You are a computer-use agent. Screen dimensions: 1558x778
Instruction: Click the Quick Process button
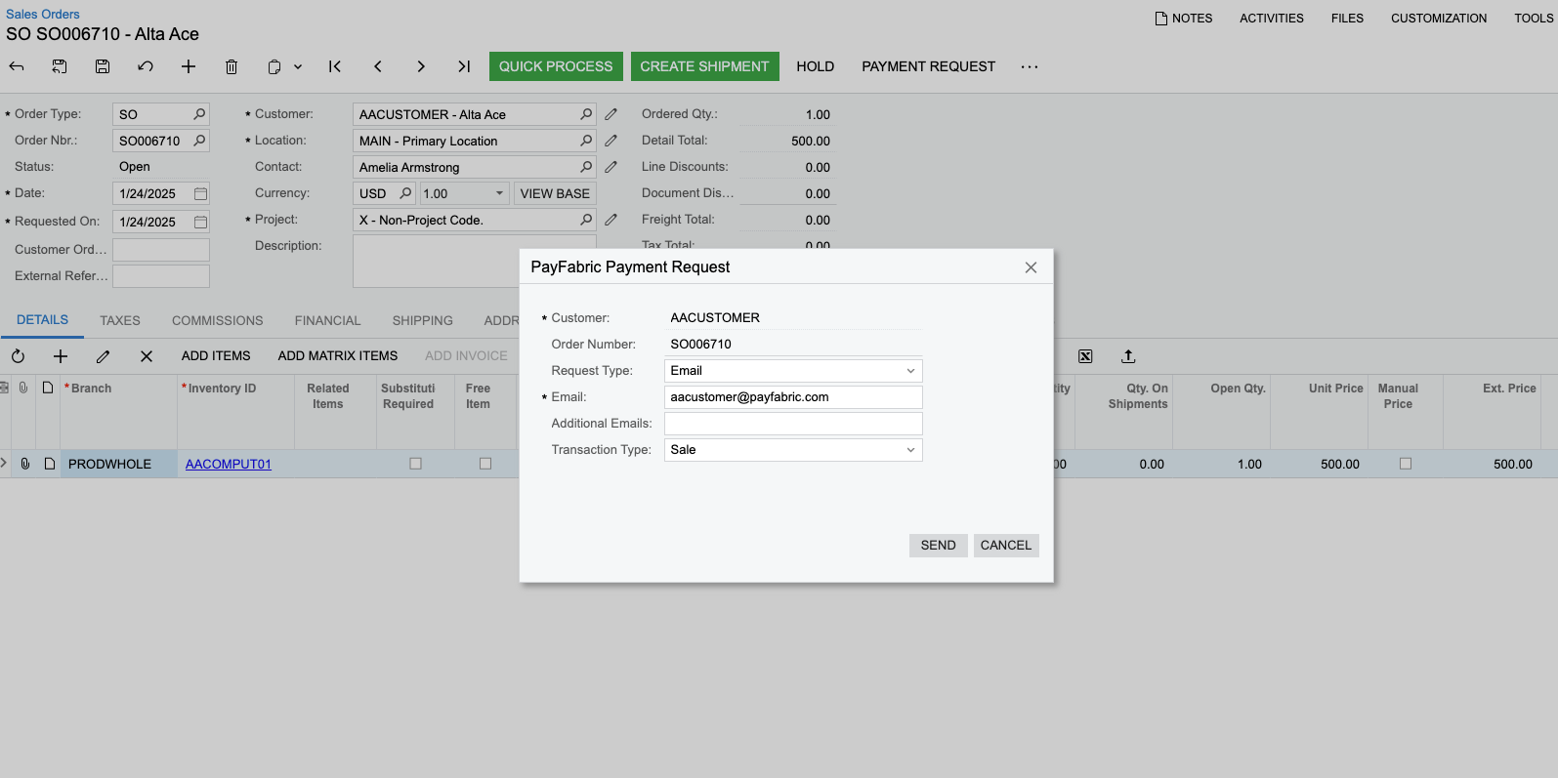556,66
